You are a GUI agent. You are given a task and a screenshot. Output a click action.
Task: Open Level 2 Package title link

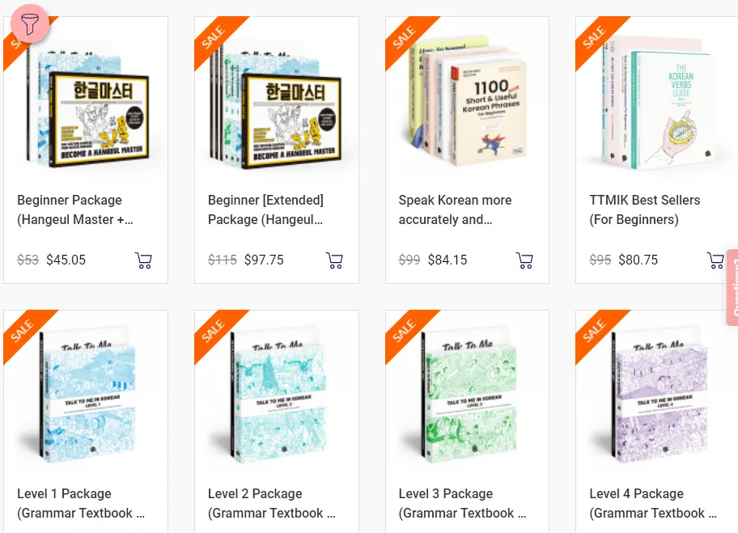tap(272, 503)
